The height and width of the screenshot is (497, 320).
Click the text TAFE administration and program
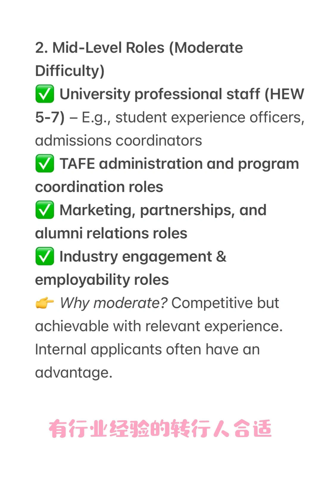click(179, 164)
